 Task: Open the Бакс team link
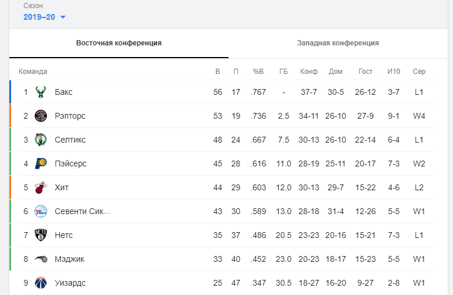coord(64,92)
